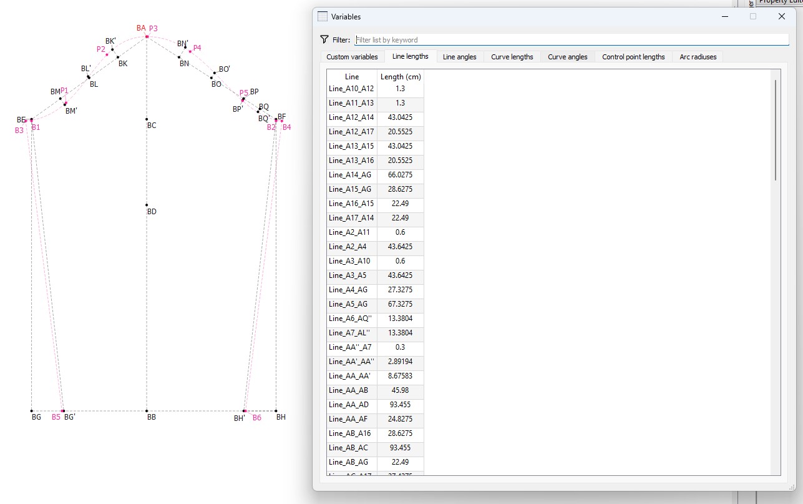Screen dimensions: 803x504
Task: Select the Line_A12_A14 row
Action: pyautogui.click(x=375, y=117)
